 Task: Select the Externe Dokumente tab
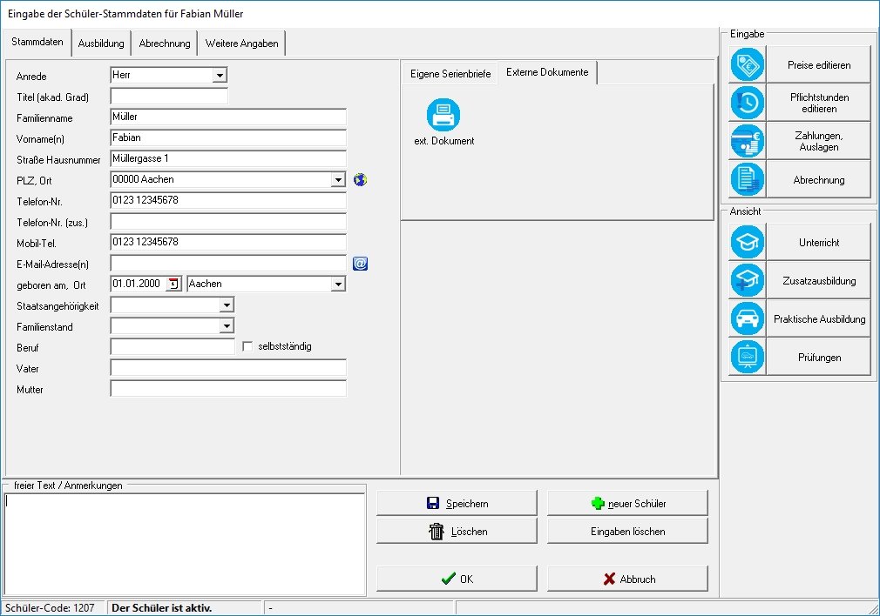(x=547, y=72)
